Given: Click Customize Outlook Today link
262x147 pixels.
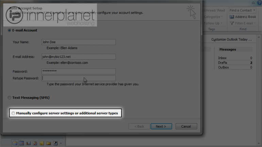Looking at the screenshot, I should point(231,39).
